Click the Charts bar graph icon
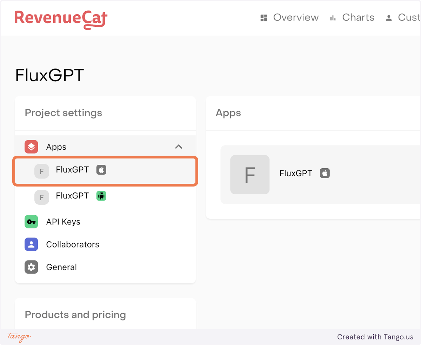 (333, 18)
